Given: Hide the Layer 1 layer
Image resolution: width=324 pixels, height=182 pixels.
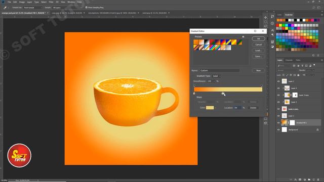Looking at the screenshot, I should coord(278,116).
